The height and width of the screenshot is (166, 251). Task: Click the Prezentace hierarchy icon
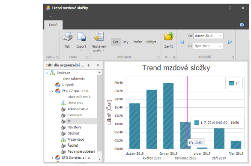(63, 139)
